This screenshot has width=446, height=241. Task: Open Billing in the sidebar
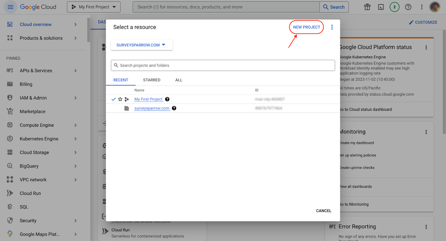point(26,84)
